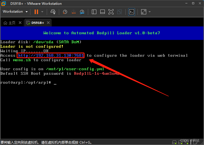Click the 'Loader is not configured!' line
The height and width of the screenshot is (145, 204).
[x=32, y=46]
